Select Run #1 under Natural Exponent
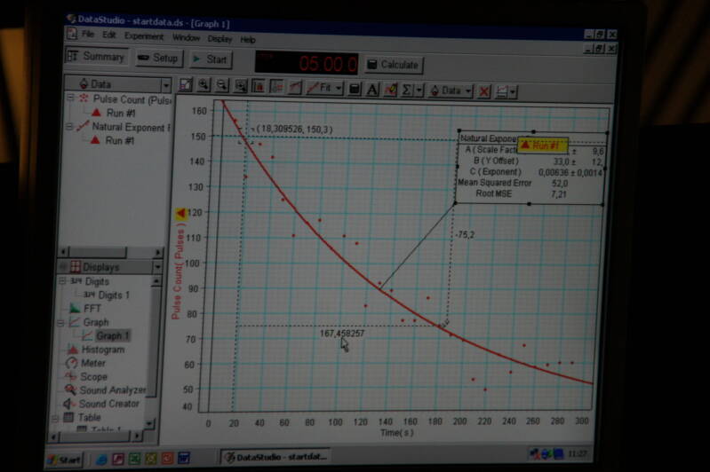The height and width of the screenshot is (472, 710). 112,140
